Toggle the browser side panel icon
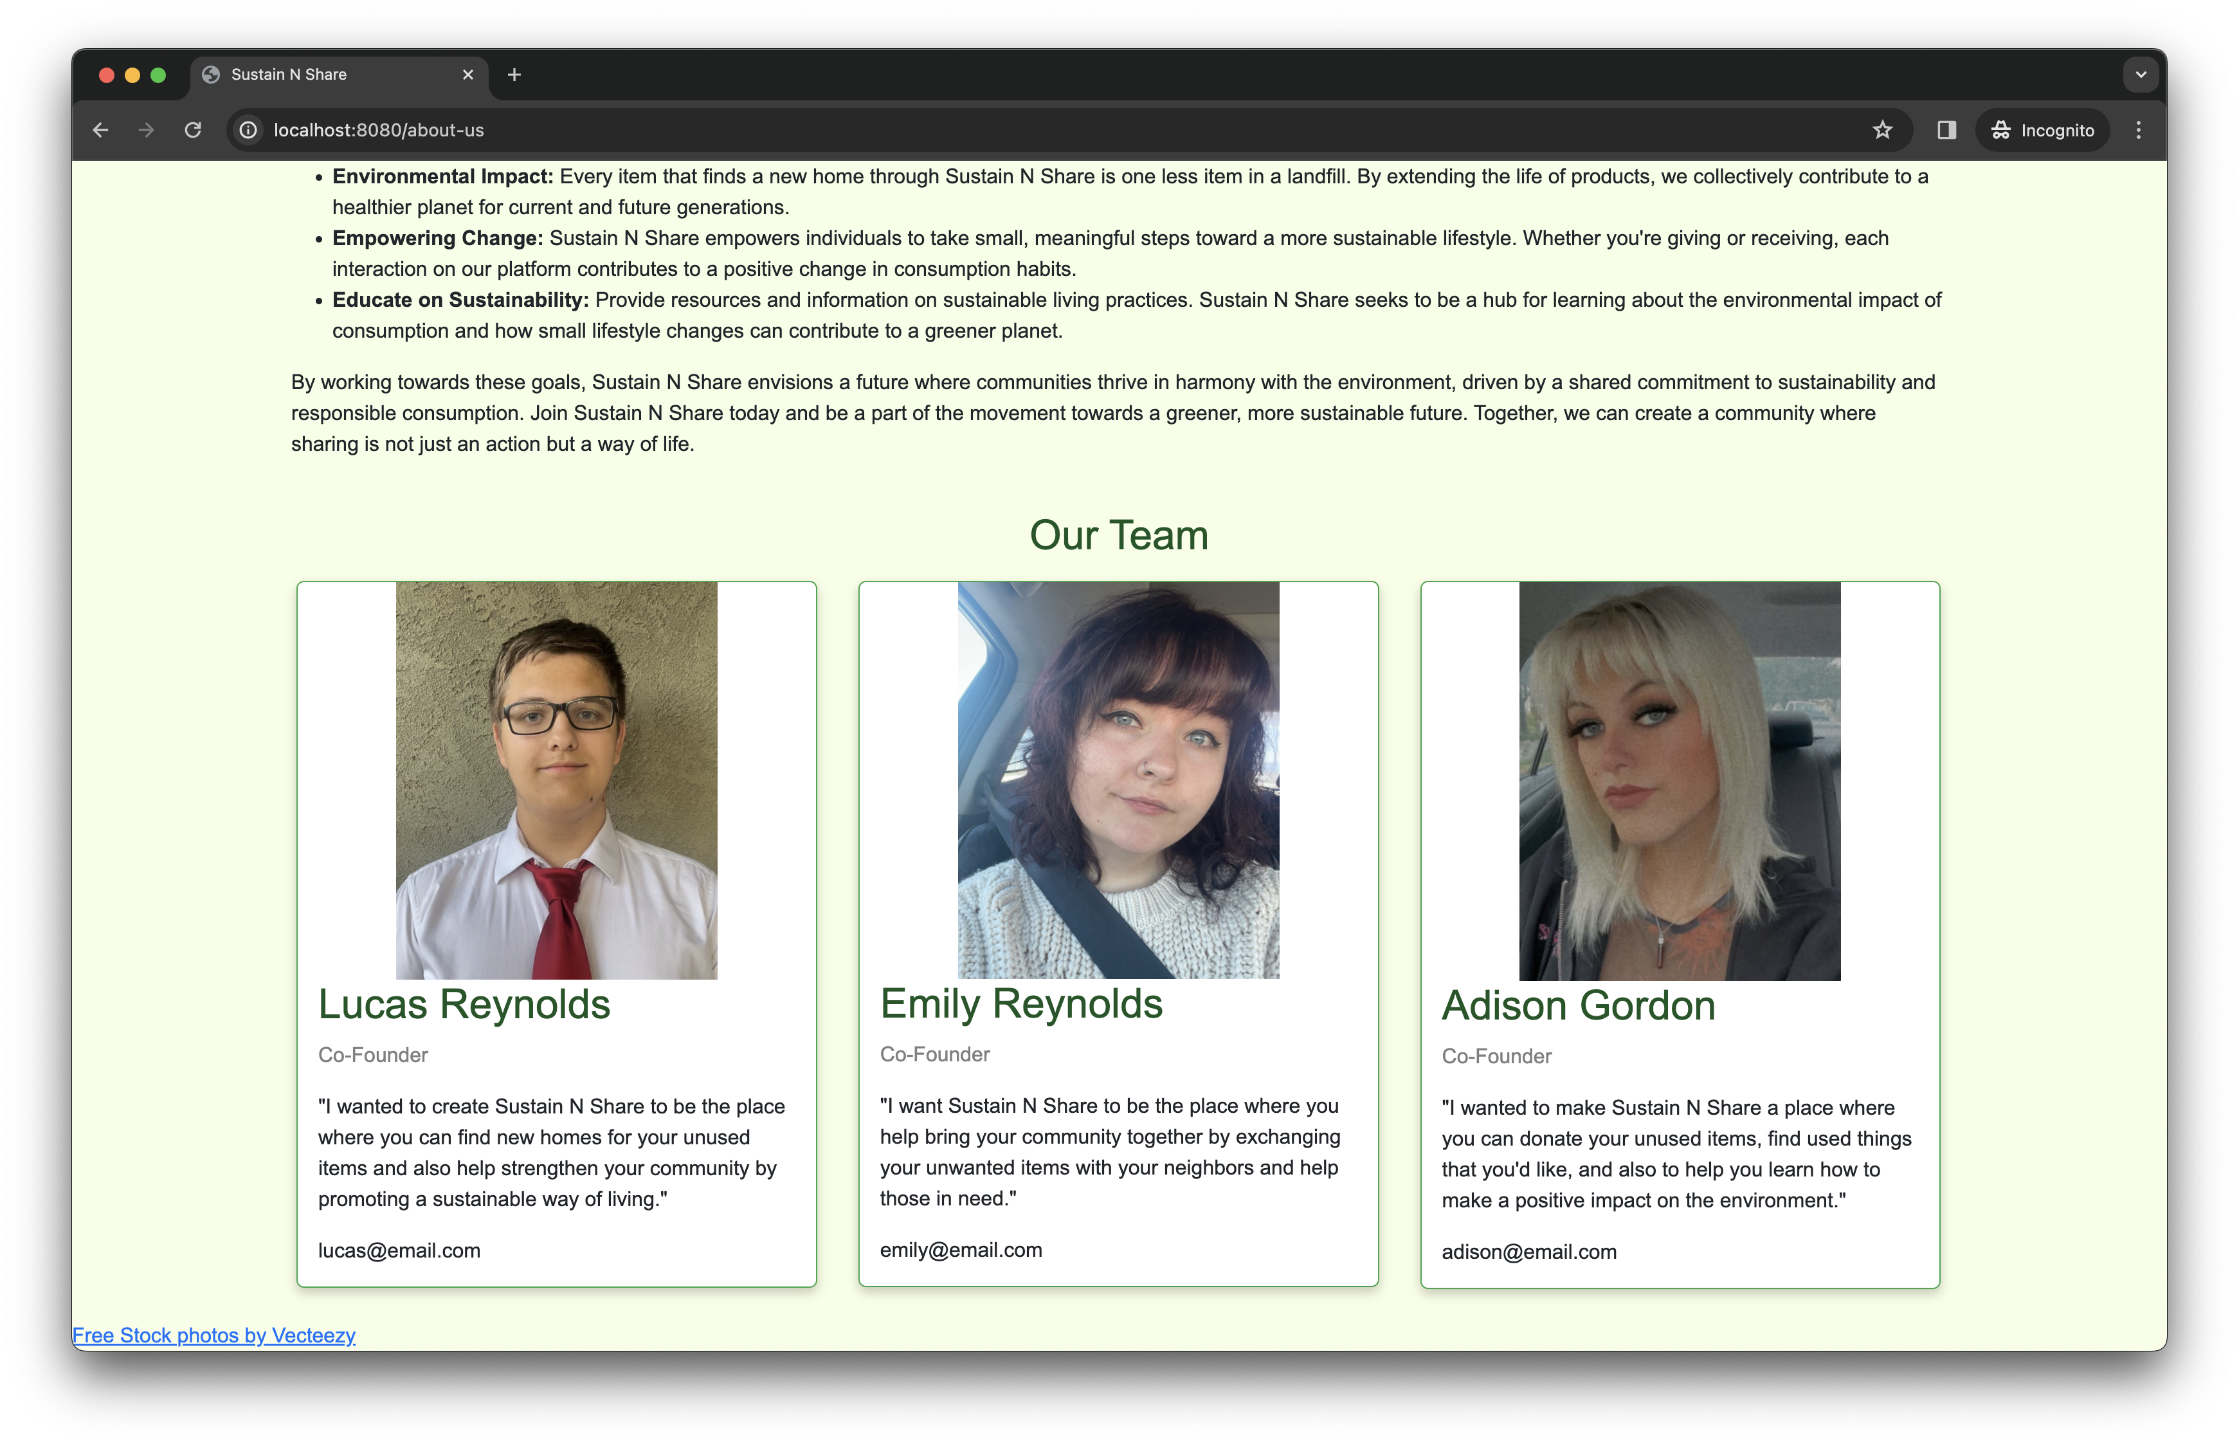This screenshot has height=1446, width=2239. point(1946,131)
